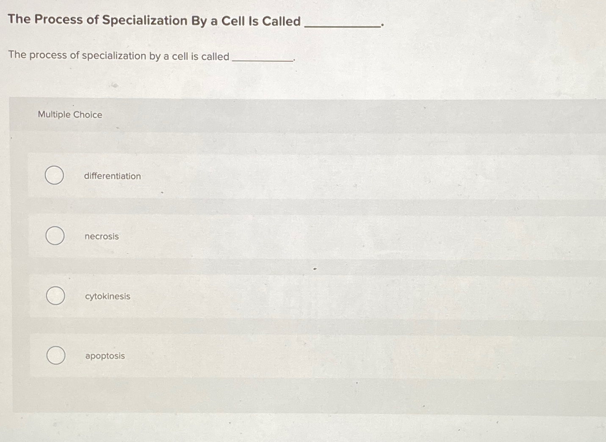Click the necrosis answer label
This screenshot has width=606, height=442.
pos(102,236)
